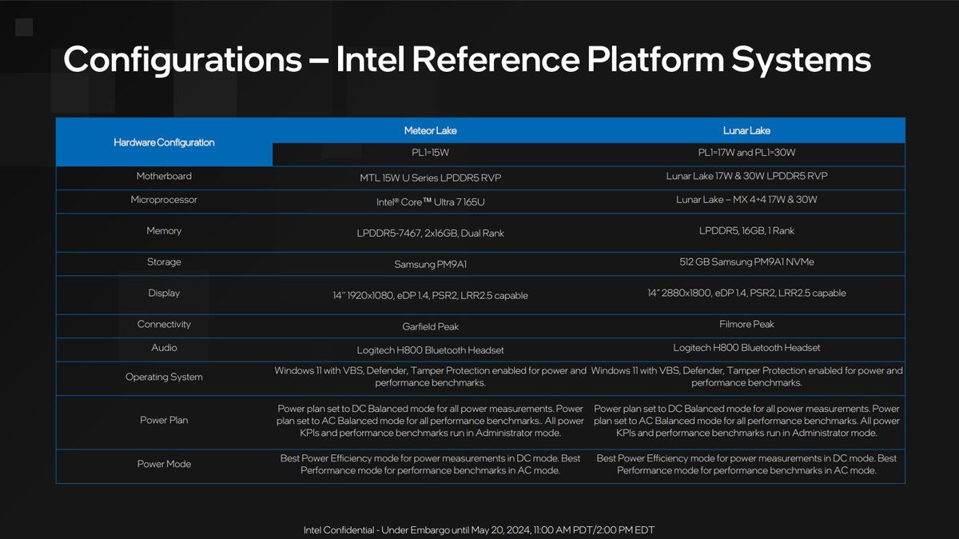This screenshot has height=539, width=959.
Task: Select the Meteor Lake column header
Action: pyautogui.click(x=430, y=130)
